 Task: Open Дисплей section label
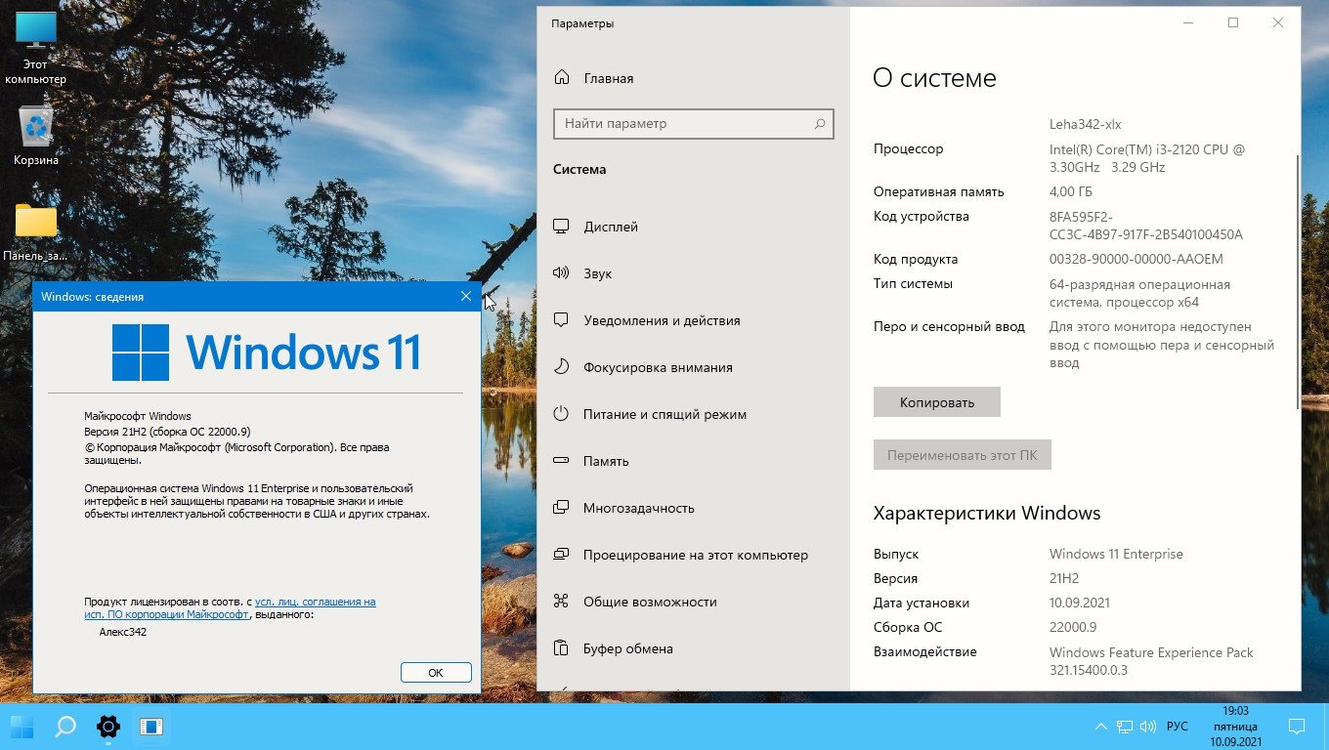[611, 227]
